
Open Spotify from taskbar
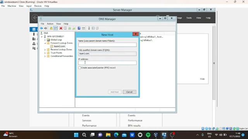pos(148,135)
